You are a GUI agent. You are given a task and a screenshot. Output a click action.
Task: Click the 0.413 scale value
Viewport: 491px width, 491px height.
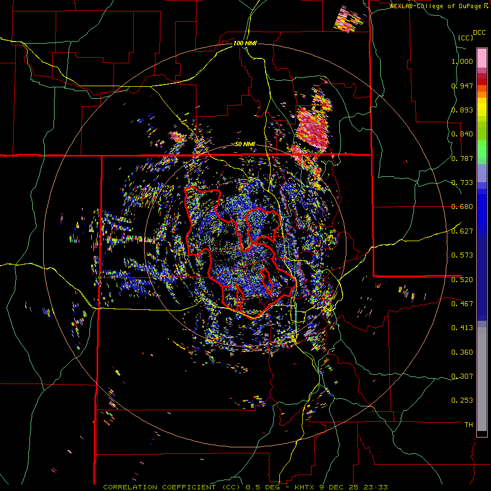[462, 327]
